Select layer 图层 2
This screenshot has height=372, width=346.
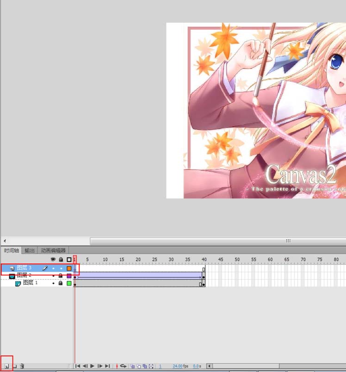point(24,275)
